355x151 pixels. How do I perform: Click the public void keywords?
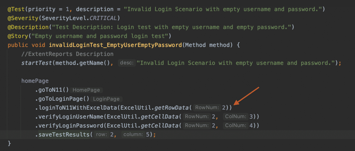(26, 46)
